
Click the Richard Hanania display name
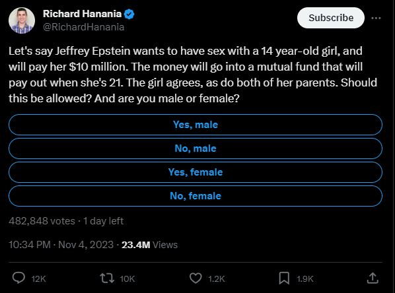[x=82, y=14]
